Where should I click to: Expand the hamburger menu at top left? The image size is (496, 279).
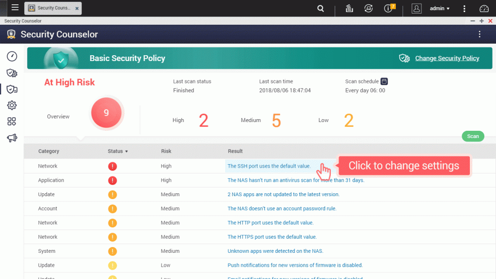tap(15, 7)
